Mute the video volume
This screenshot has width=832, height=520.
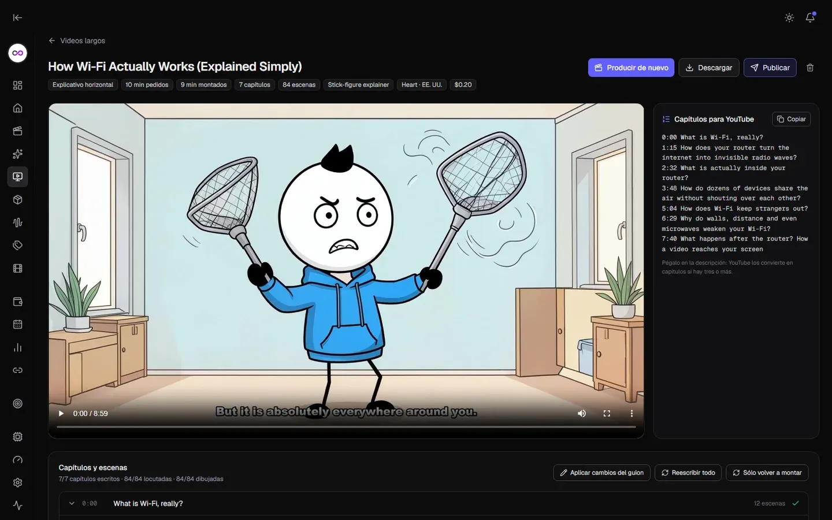click(582, 414)
